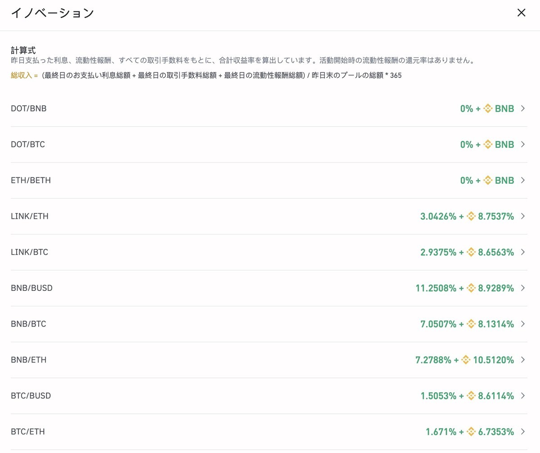Click the 1.5053% yield value
The image size is (540, 453).
[x=438, y=396]
